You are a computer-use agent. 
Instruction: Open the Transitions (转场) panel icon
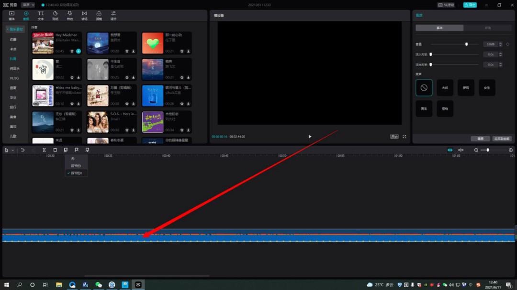coord(84,15)
